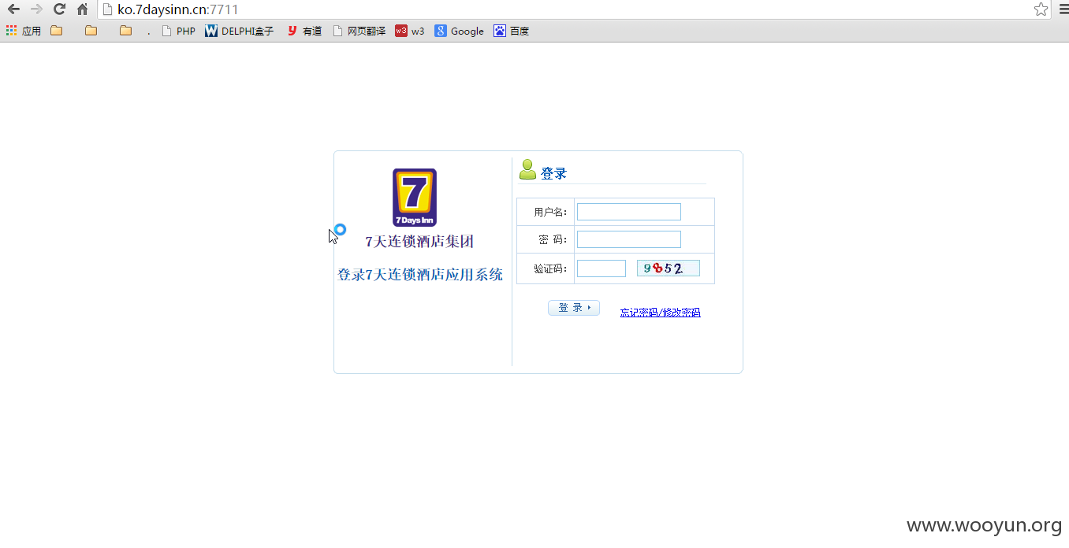Open the DELPHI盒子 bookmark
Viewport: 1069px width, 548px height.
(240, 31)
